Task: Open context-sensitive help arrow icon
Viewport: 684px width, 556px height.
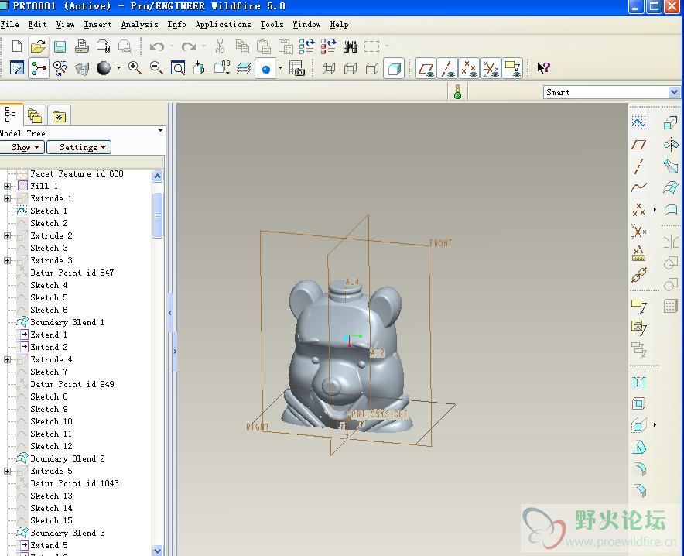Action: click(x=543, y=67)
